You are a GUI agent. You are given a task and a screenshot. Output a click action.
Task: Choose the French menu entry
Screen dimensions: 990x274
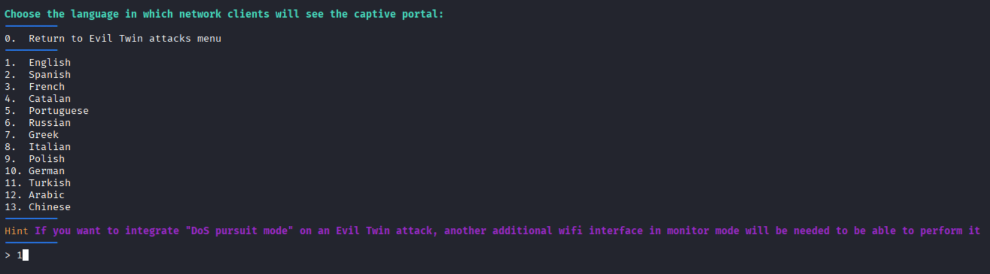[x=46, y=87]
